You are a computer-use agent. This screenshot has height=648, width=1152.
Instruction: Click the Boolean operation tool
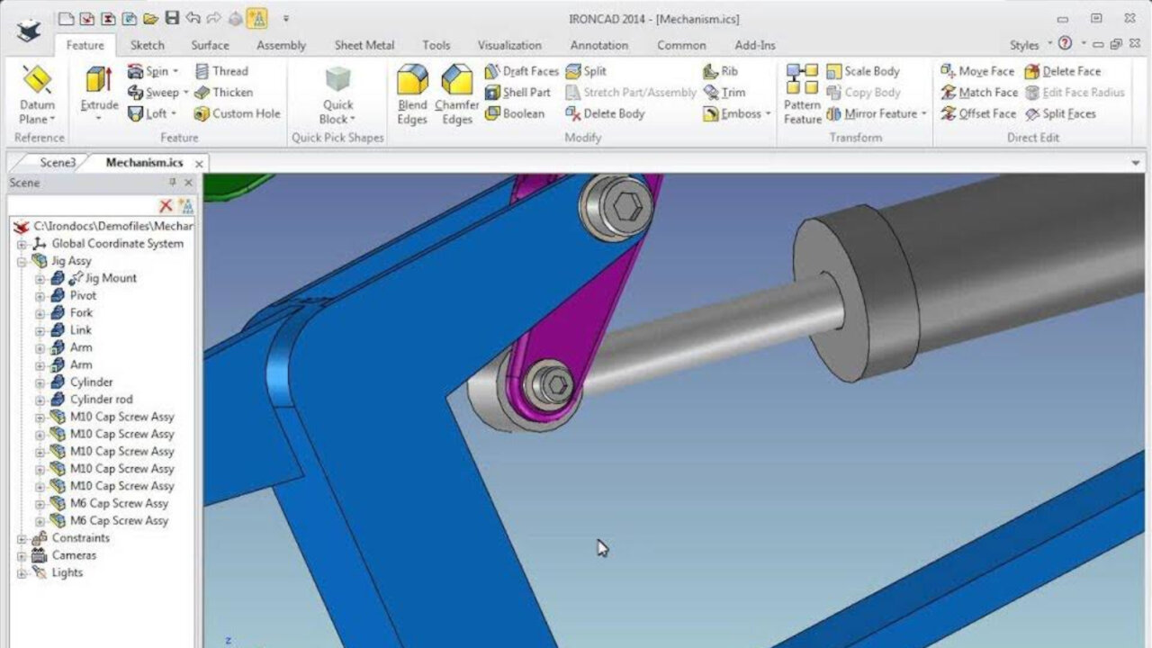point(514,113)
